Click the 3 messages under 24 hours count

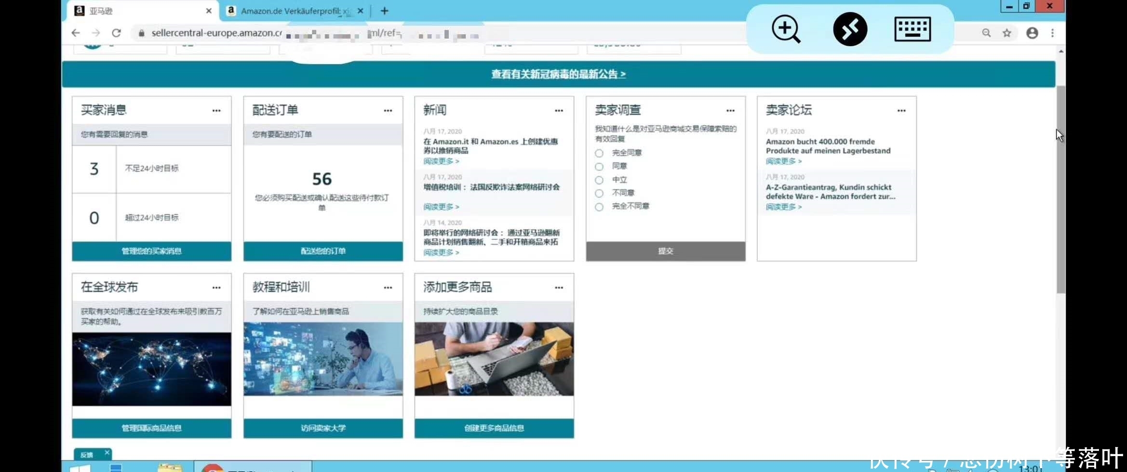94,169
